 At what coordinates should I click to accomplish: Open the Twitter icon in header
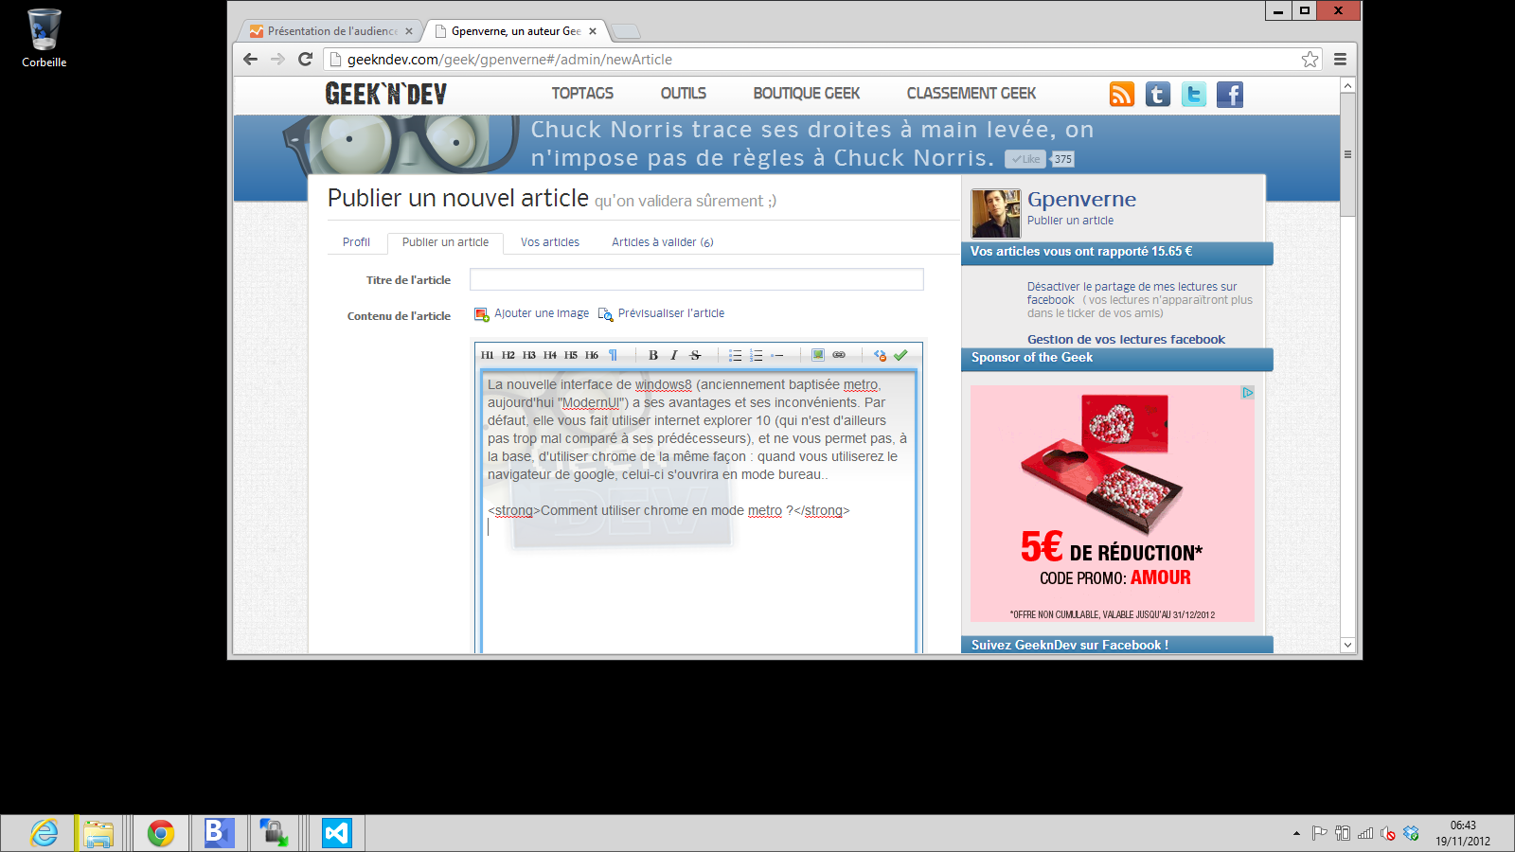point(1194,95)
